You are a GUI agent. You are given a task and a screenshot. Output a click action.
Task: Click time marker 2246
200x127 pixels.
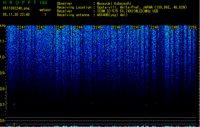(x=117, y=27)
